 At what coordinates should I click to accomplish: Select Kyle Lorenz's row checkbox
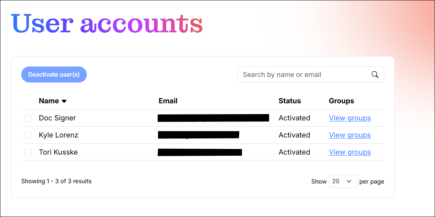(28, 136)
